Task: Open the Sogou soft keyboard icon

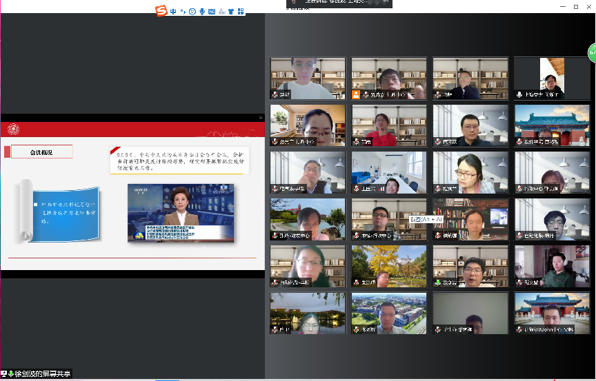Action: (x=211, y=11)
